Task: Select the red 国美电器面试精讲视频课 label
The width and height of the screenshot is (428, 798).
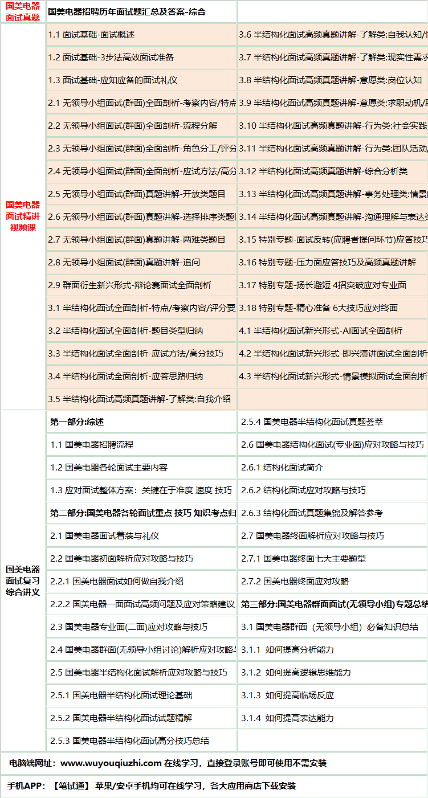Action: [23, 216]
